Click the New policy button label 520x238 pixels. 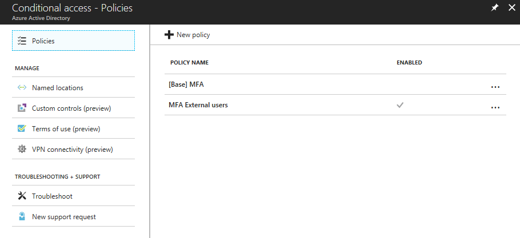pos(193,35)
